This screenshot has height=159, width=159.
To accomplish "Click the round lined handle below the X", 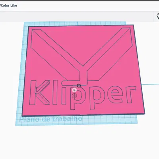I will click(74, 96).
